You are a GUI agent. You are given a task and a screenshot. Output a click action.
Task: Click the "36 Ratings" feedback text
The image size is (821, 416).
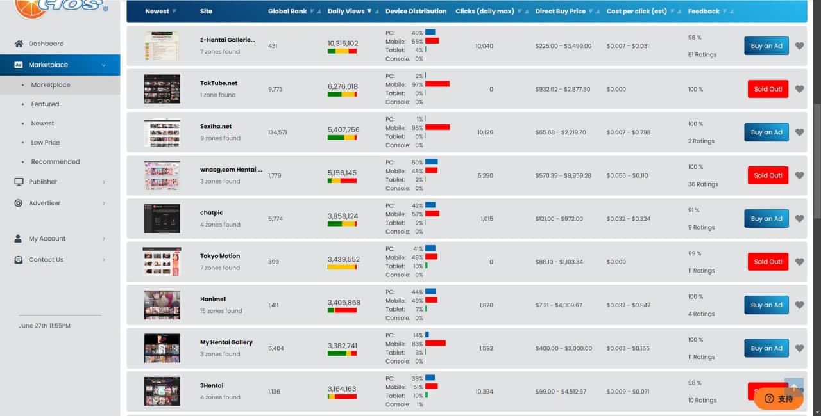coord(703,184)
